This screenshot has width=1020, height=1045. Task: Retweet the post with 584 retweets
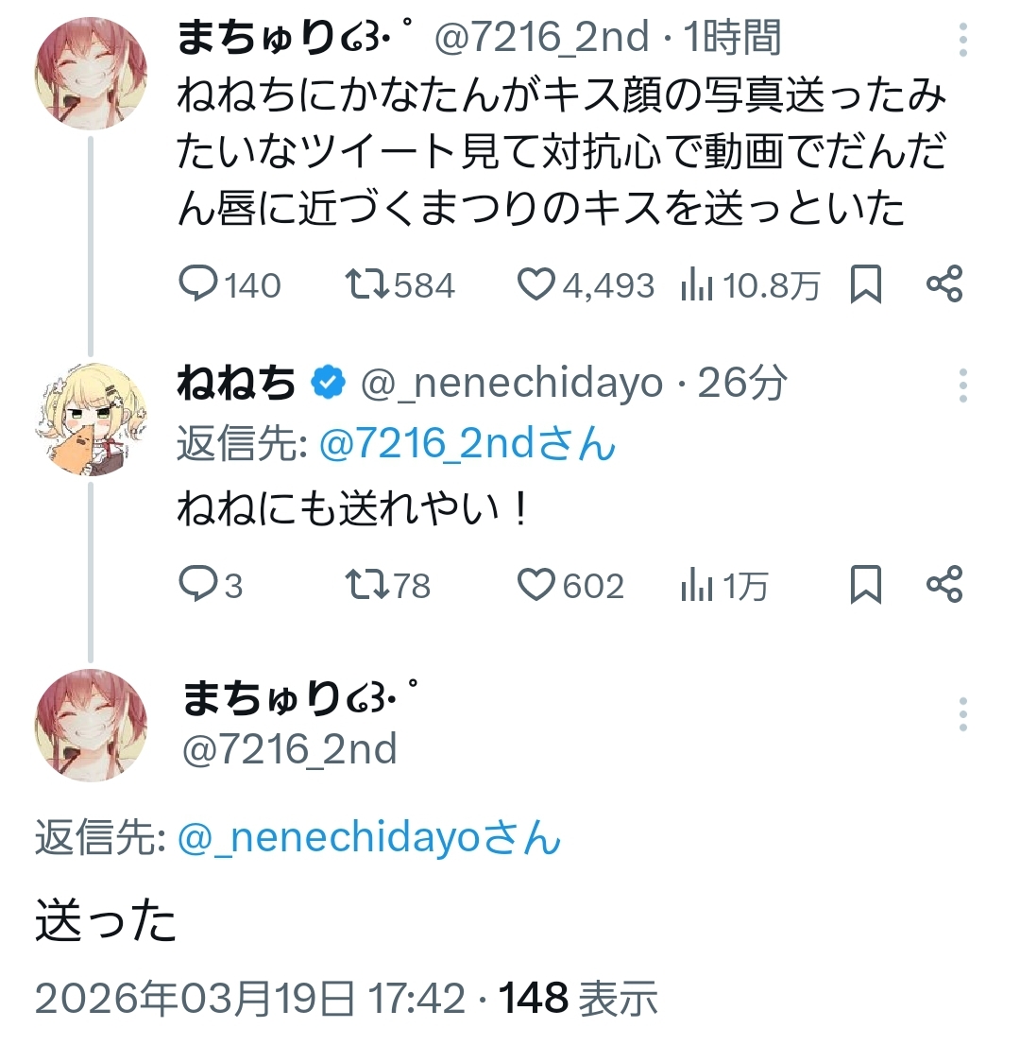[367, 284]
